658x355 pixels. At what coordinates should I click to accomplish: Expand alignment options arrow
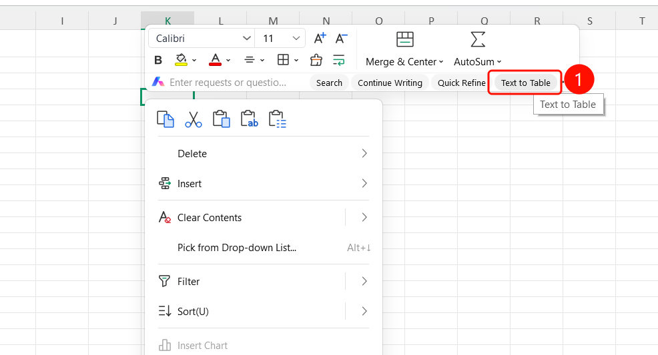(x=262, y=61)
